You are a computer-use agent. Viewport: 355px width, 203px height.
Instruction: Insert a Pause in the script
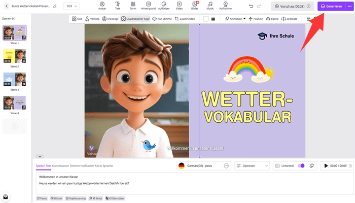tap(42, 198)
